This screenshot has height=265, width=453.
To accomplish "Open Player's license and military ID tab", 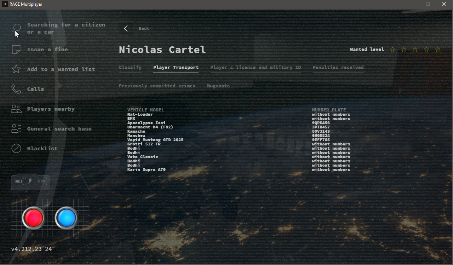I will pyautogui.click(x=256, y=68).
